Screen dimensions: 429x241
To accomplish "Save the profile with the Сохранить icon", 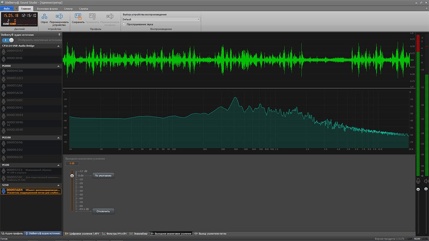I will click(x=78, y=17).
